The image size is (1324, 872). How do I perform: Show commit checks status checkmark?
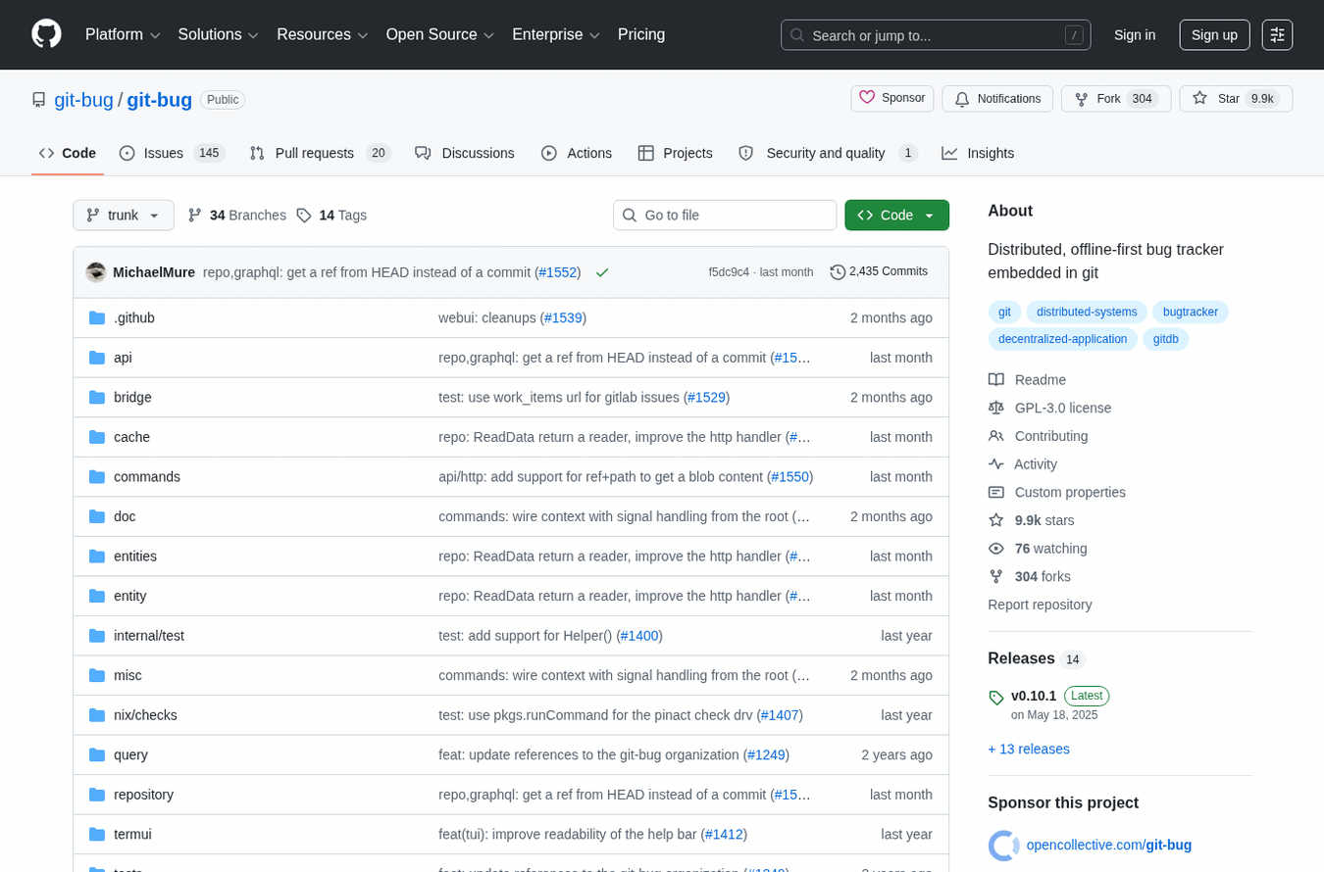point(602,272)
